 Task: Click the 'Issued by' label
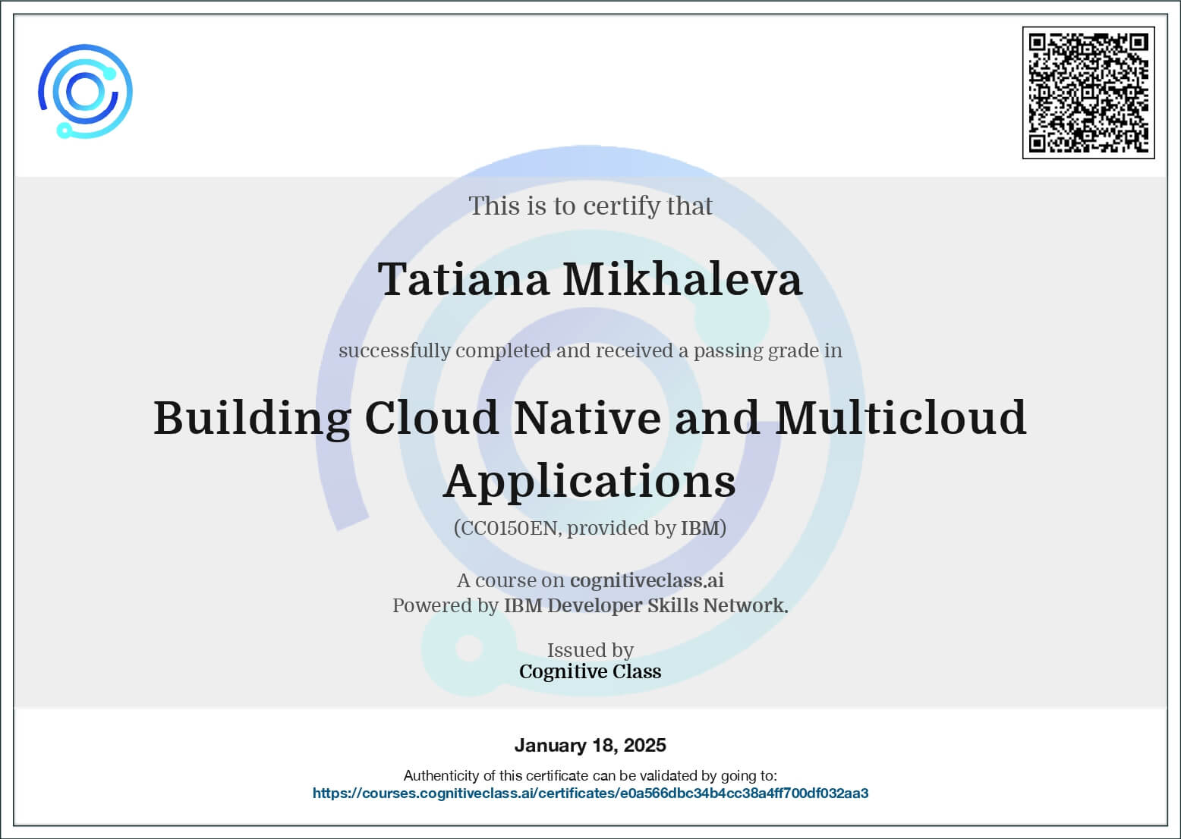590,650
